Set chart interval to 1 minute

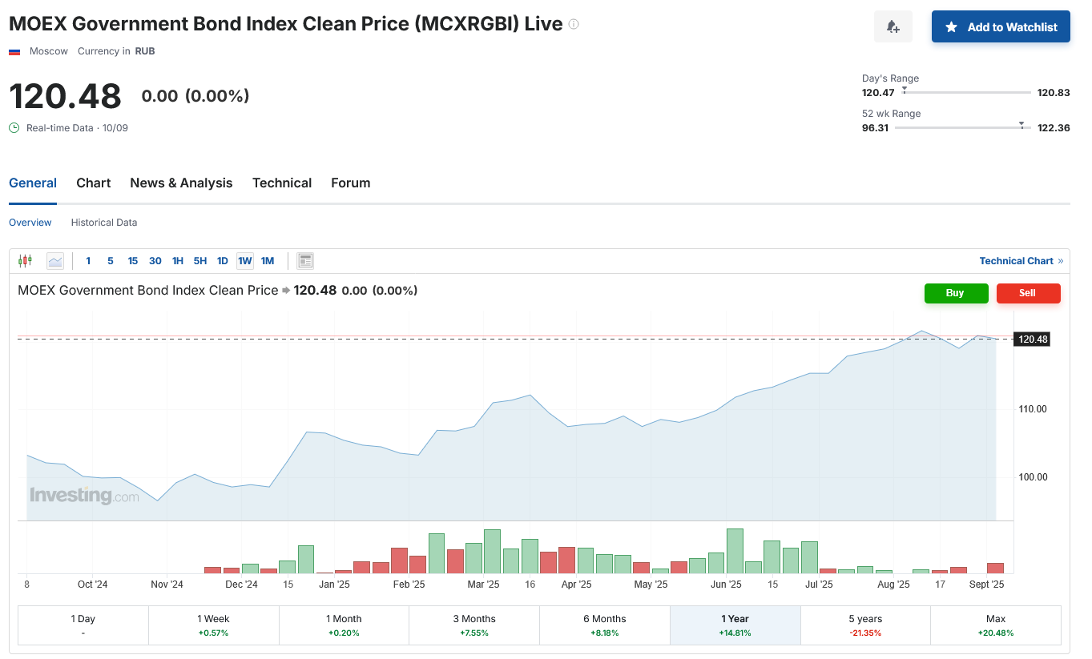coord(88,261)
